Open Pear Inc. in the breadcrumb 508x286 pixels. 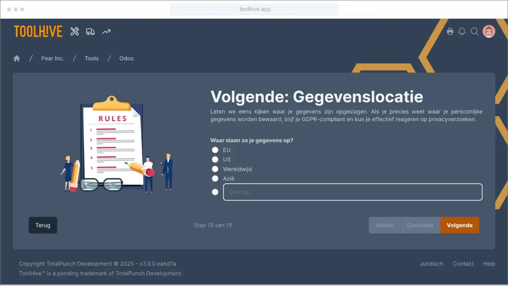pyautogui.click(x=52, y=58)
